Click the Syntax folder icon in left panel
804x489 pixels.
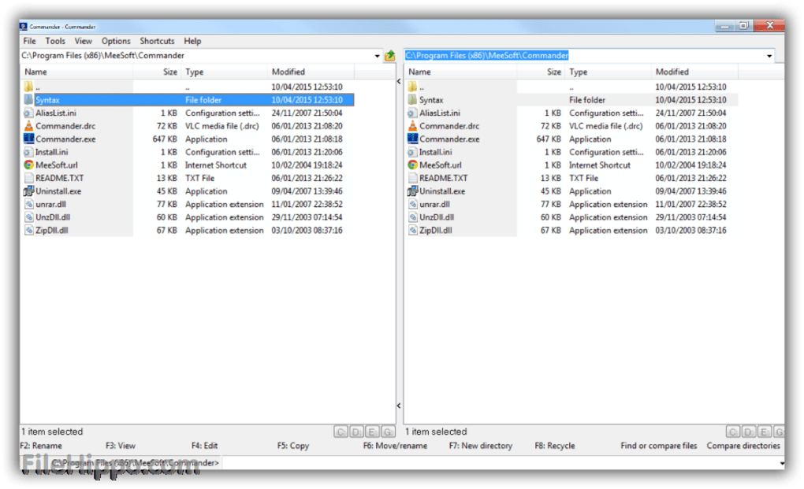pyautogui.click(x=28, y=100)
